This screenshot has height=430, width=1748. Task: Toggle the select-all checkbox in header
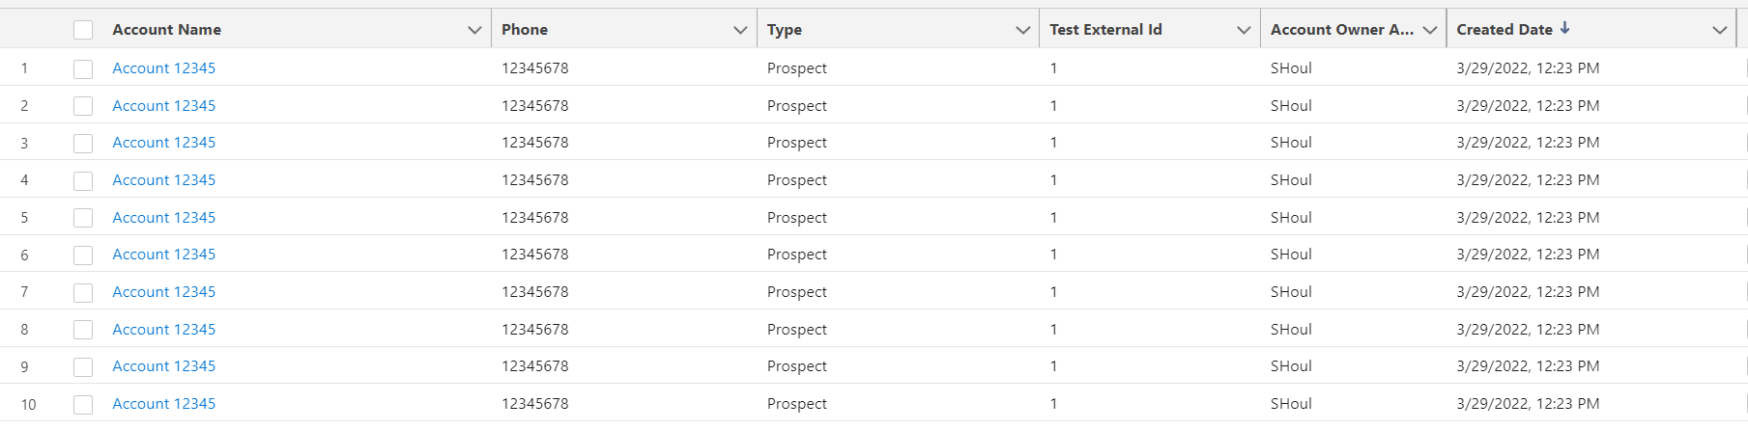83,30
